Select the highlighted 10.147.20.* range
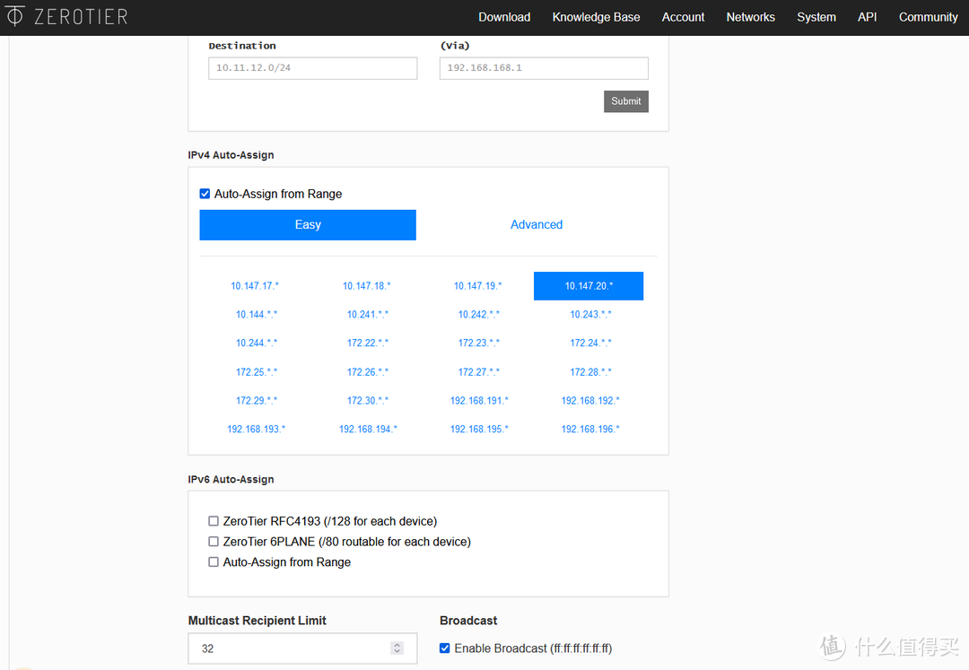 click(589, 286)
